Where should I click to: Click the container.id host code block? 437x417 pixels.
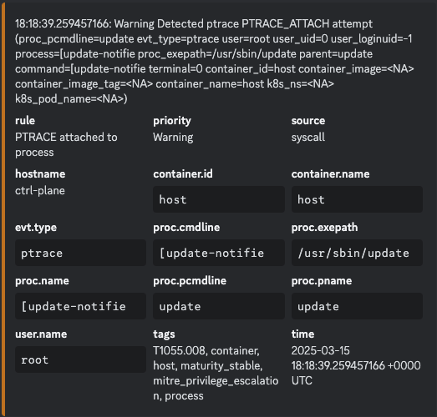(x=219, y=199)
